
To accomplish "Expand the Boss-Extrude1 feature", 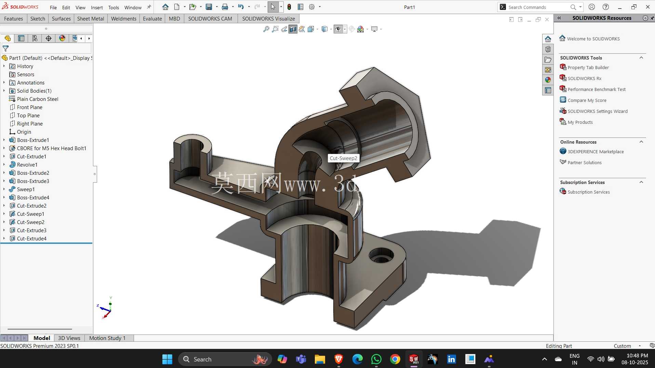I will tap(4, 140).
